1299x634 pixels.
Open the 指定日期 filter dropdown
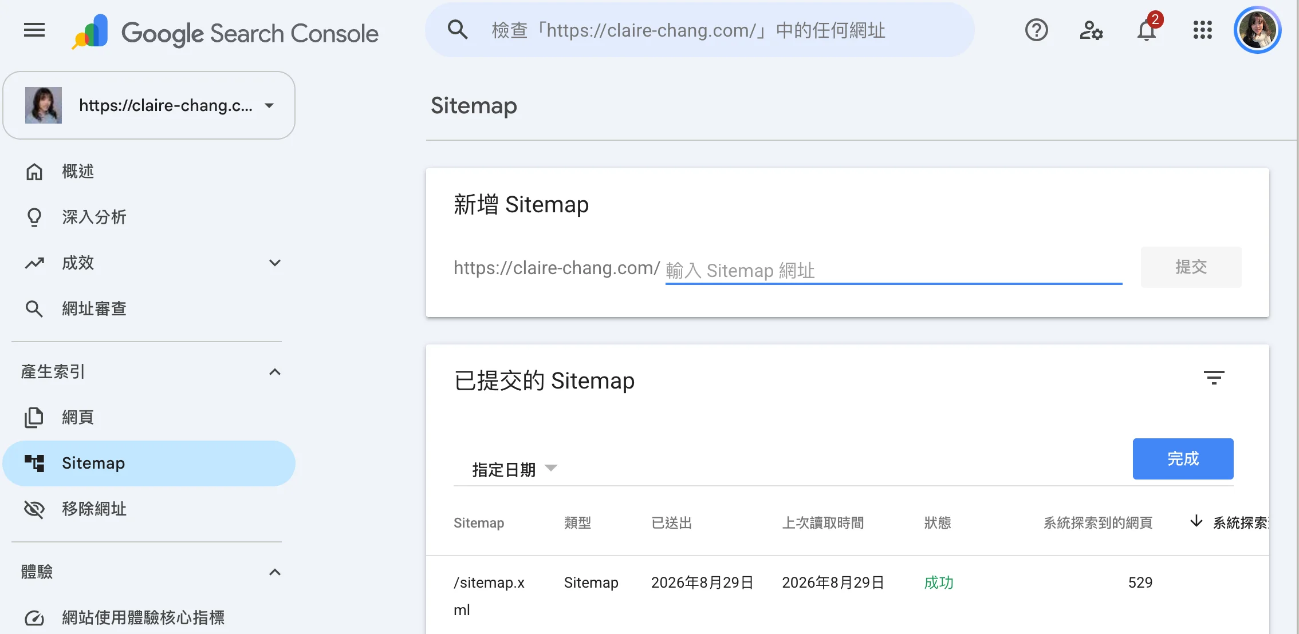click(514, 469)
